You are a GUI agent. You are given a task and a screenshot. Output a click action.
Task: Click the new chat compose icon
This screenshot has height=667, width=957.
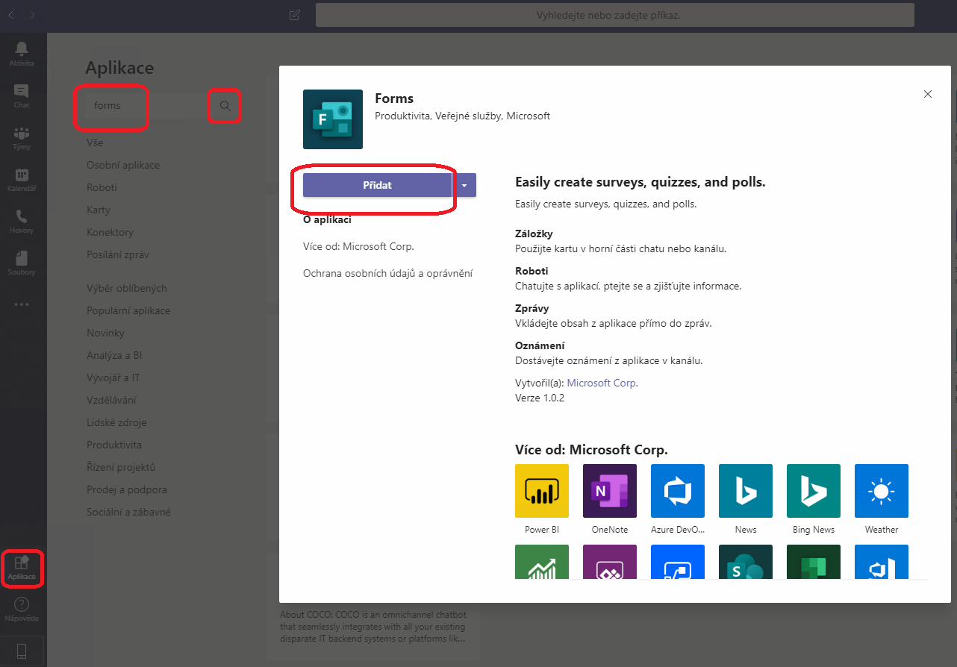[295, 15]
